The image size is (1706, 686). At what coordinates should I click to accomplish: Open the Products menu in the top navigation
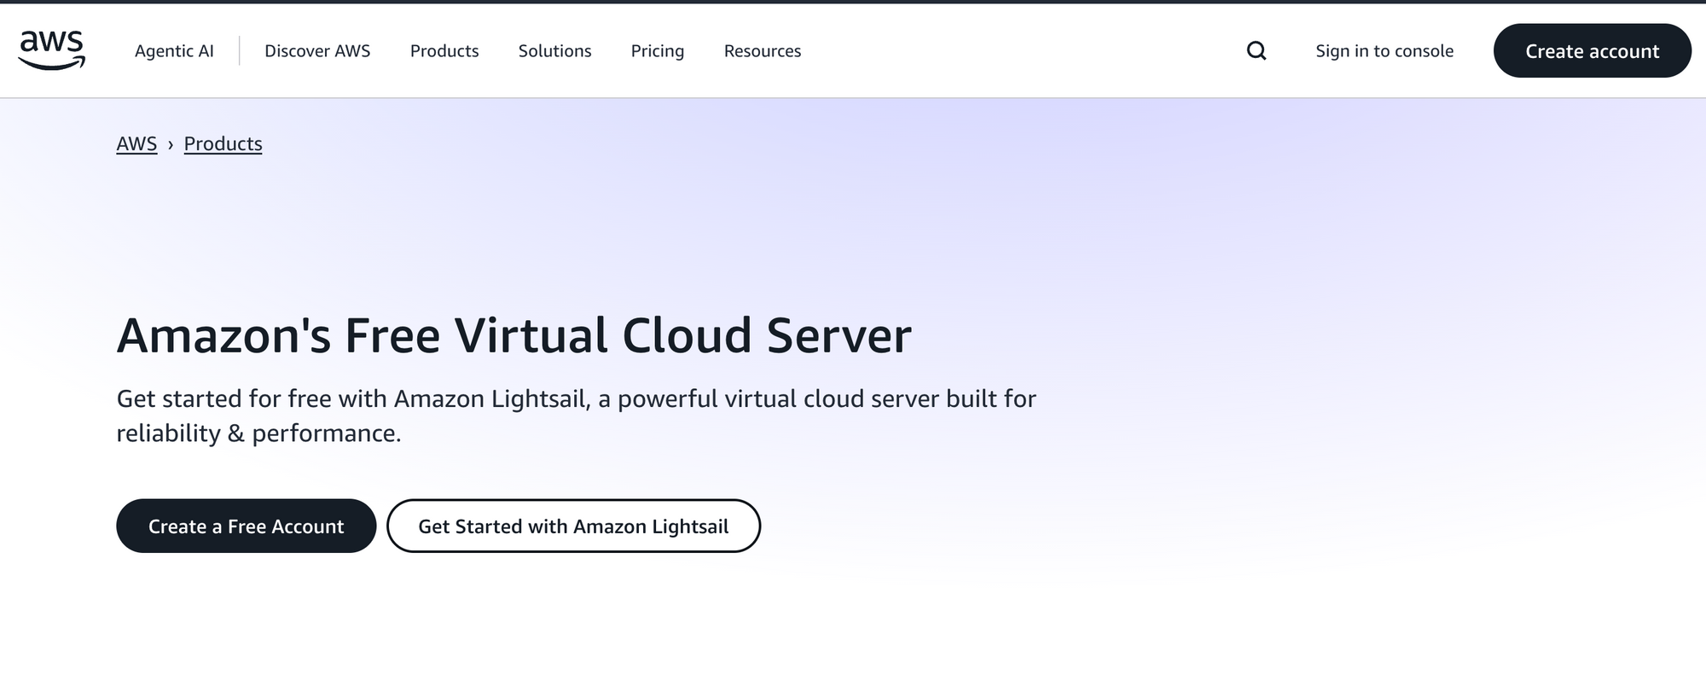[444, 51]
